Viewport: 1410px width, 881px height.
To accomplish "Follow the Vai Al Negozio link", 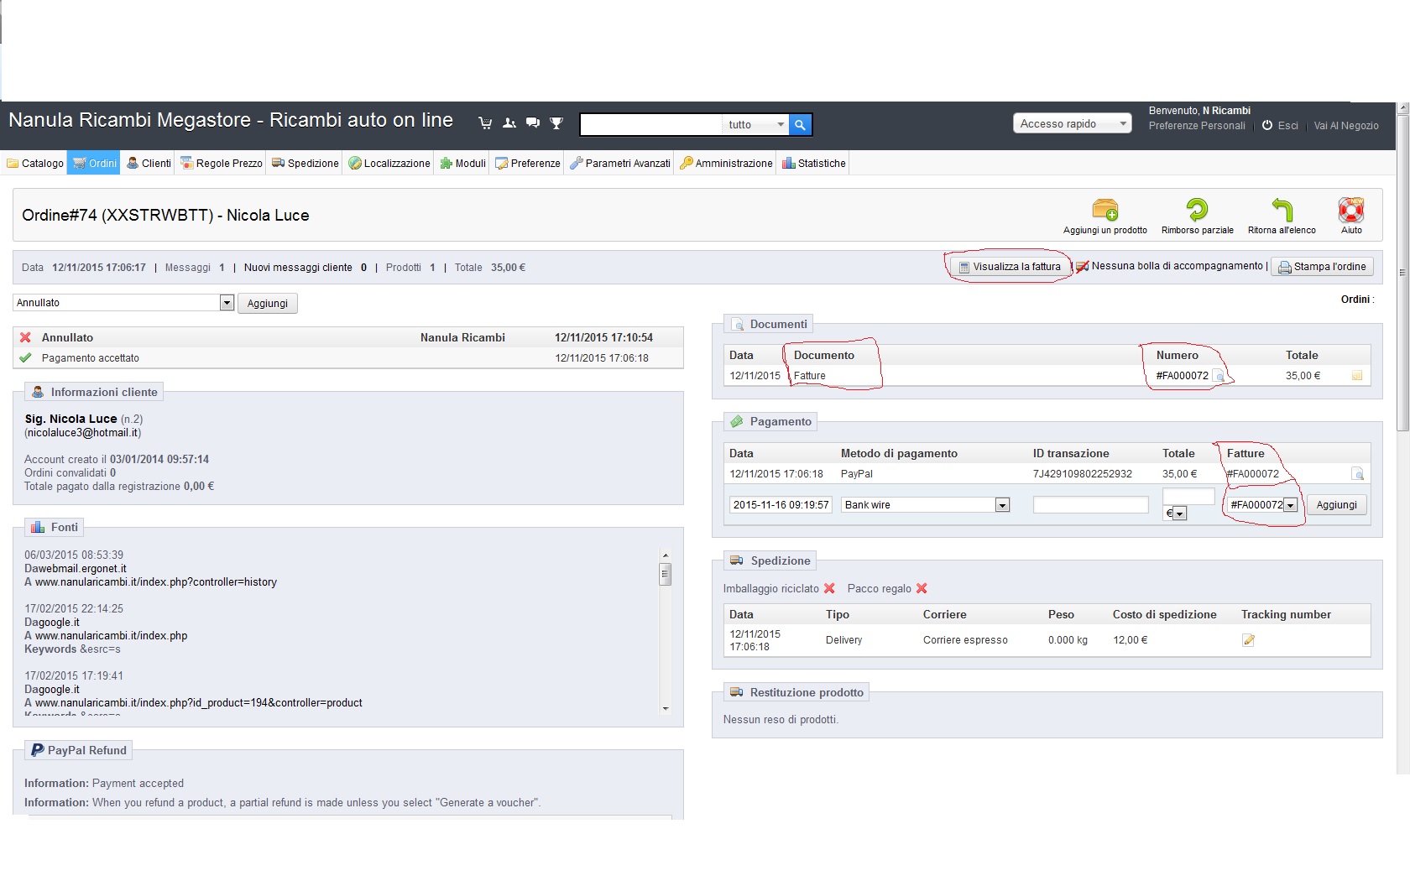I will click(x=1346, y=126).
